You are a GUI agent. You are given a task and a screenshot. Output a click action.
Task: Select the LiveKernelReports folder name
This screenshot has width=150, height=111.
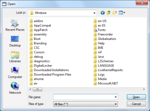[110, 70]
